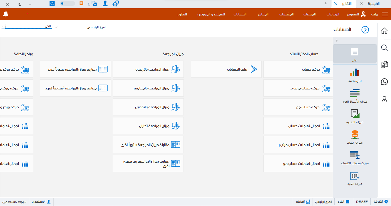Click the search magnifier in the title bar

coord(52,3)
